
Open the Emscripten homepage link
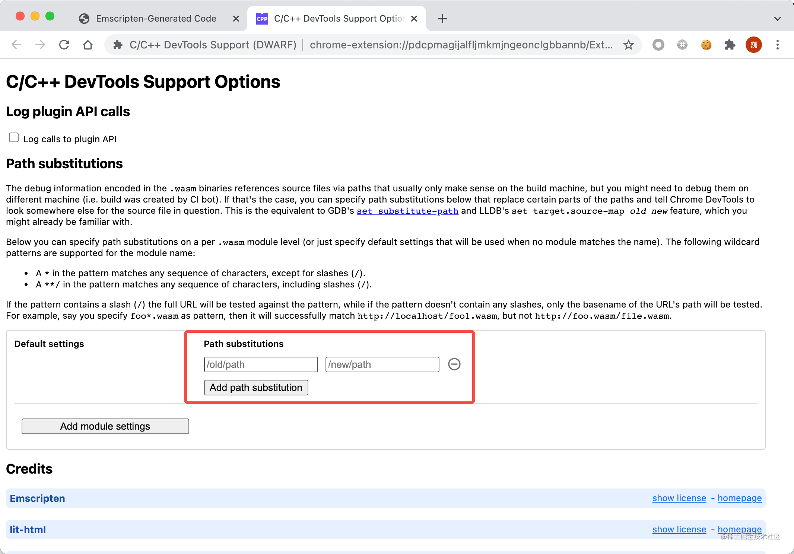740,498
